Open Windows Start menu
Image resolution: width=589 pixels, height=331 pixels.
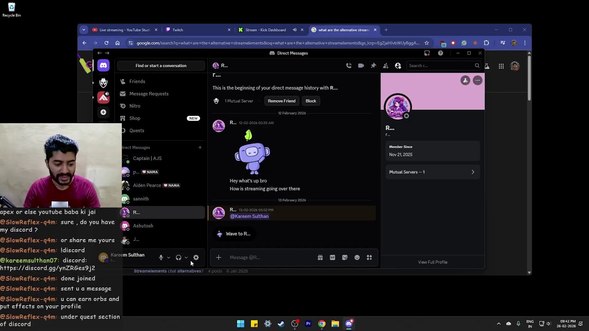pyautogui.click(x=241, y=324)
